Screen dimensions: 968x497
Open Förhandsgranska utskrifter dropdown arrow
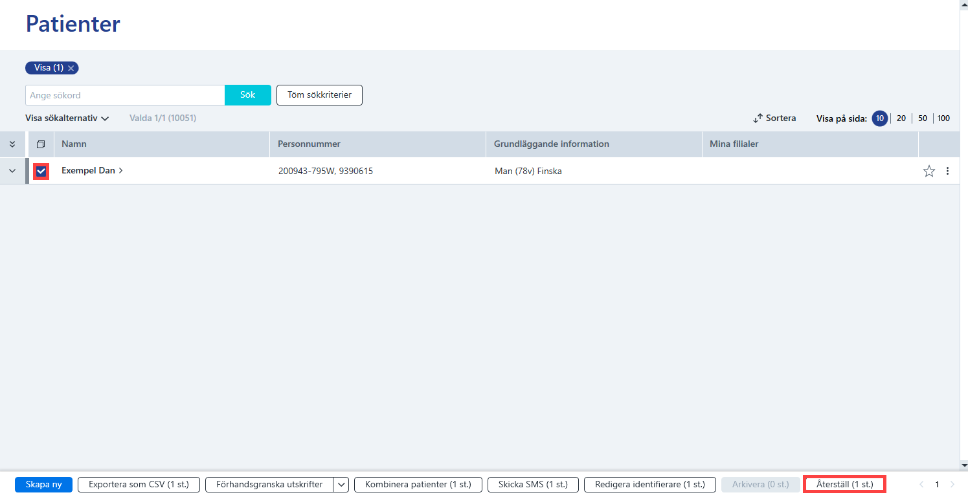(341, 484)
